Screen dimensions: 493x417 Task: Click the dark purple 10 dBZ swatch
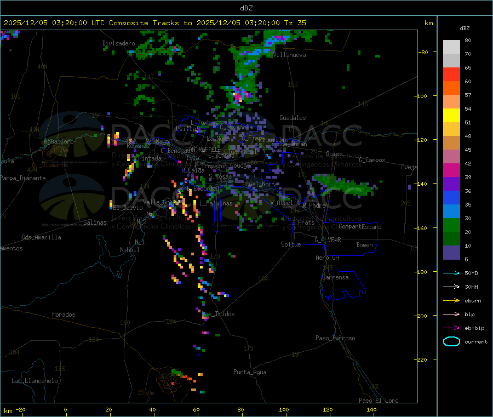tap(451, 253)
